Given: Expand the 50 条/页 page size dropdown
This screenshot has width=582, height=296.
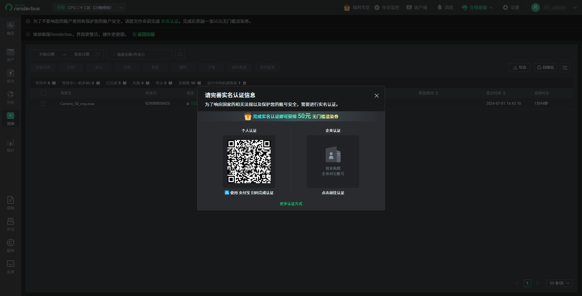Looking at the screenshot, I should [560, 283].
